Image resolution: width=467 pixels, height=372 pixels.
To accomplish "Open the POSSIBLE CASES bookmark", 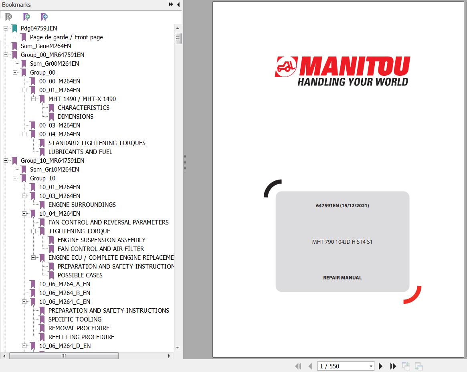I will [80, 275].
